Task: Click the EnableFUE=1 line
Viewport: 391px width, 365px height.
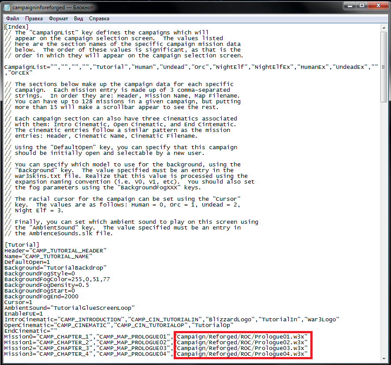Action: [24, 314]
